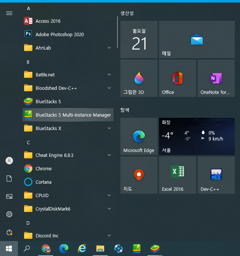Expand the Bloodshed Dev-C++ folder
Viewport: 240px width, 256px height.
coord(68,88)
